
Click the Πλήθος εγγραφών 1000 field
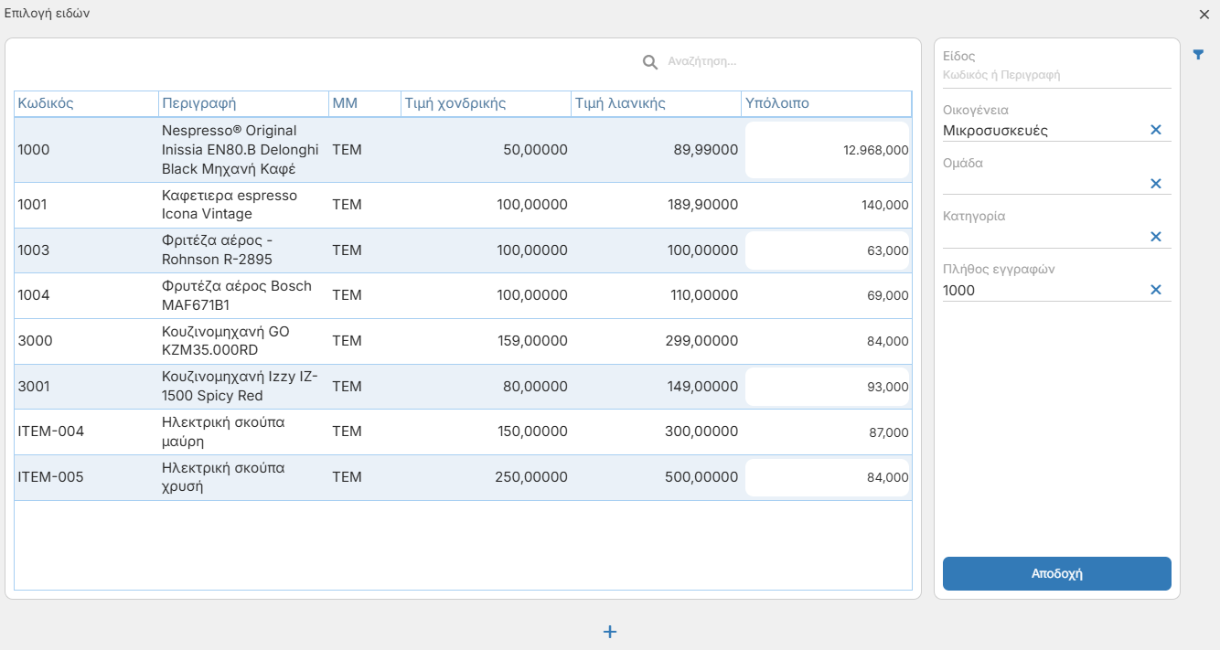1043,291
